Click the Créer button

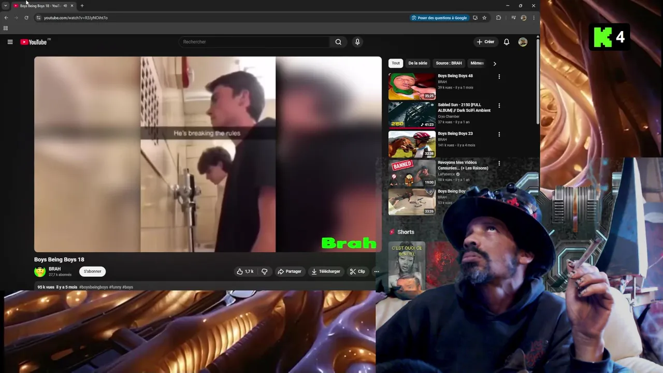point(486,42)
